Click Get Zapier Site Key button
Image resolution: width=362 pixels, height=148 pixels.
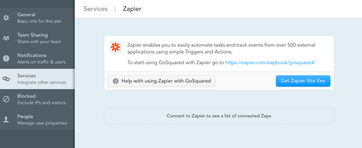[x=303, y=81]
